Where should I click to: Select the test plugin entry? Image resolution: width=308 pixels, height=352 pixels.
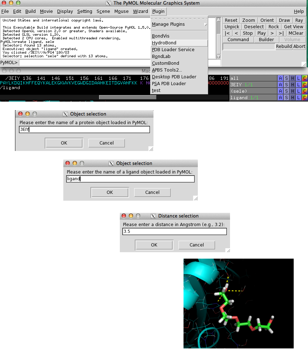(179, 91)
